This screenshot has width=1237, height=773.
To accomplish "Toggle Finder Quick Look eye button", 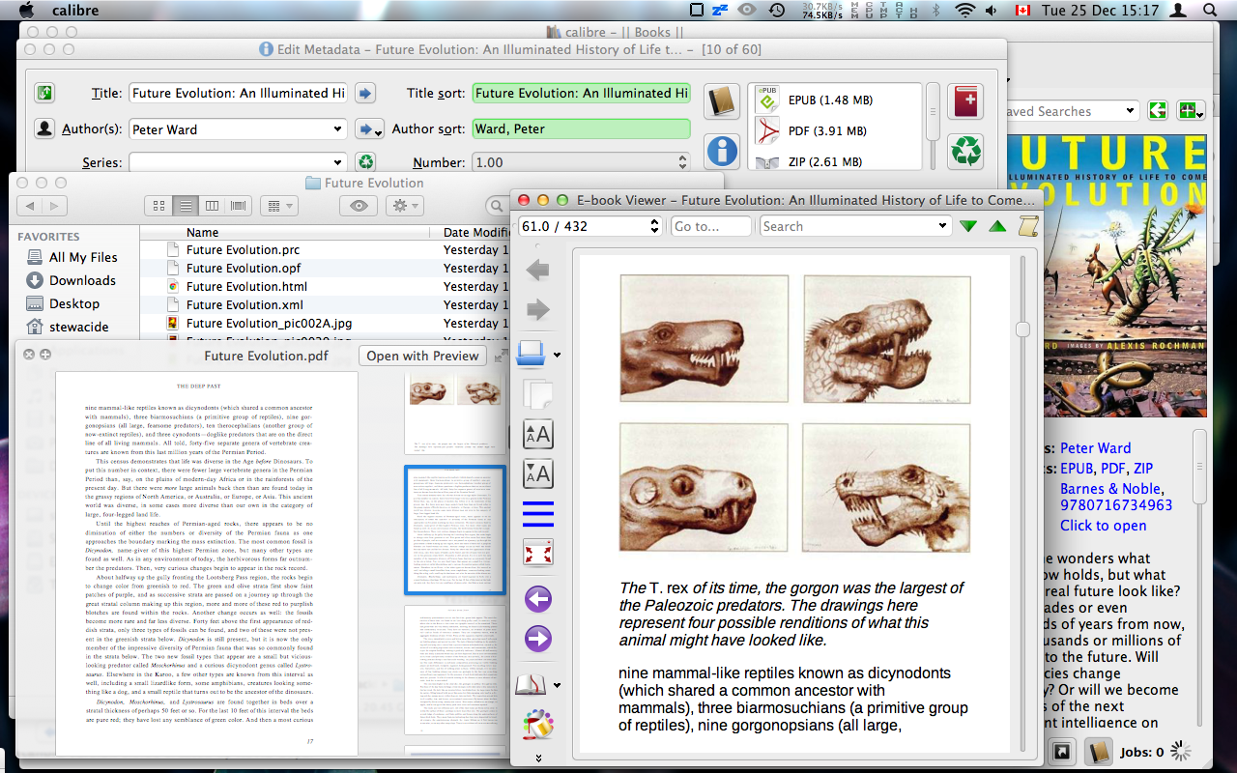I will (358, 206).
